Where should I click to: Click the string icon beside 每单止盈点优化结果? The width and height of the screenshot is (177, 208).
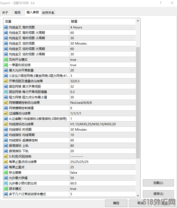point(6,162)
